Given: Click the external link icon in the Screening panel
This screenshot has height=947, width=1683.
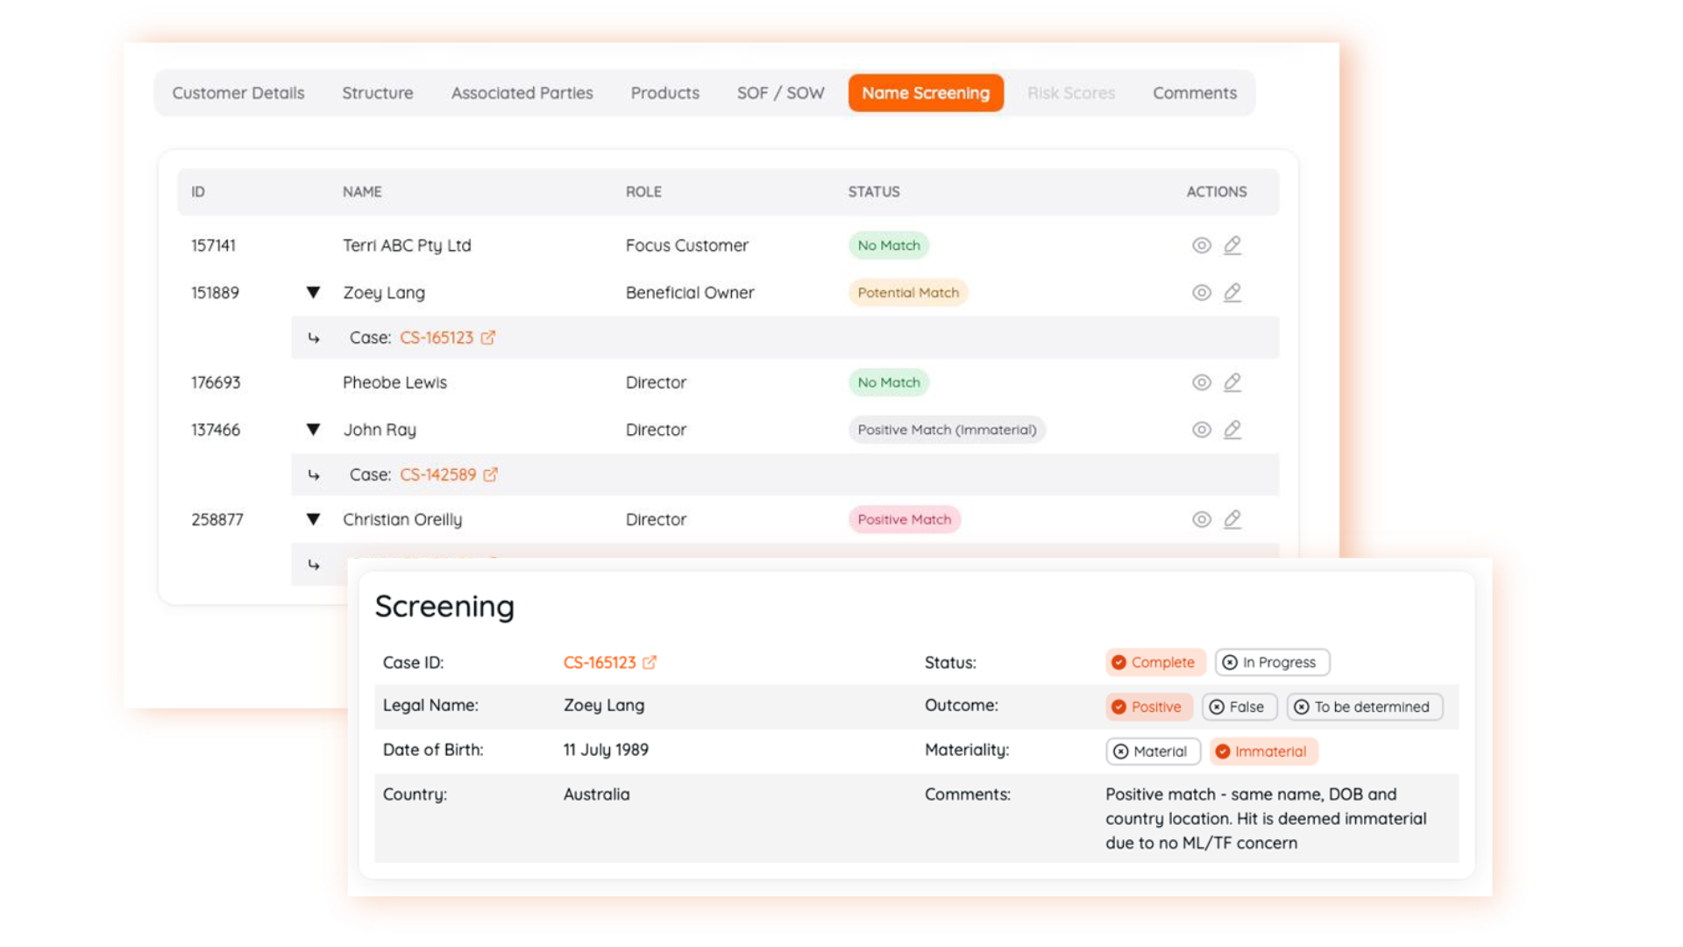Looking at the screenshot, I should (650, 662).
